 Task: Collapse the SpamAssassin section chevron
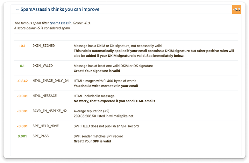click(x=18, y=9)
